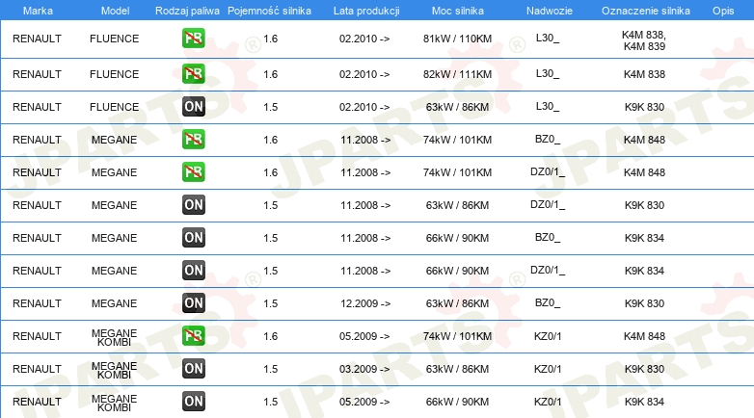Click the Model column header
Screen dimensions: 754x418
click(115, 11)
